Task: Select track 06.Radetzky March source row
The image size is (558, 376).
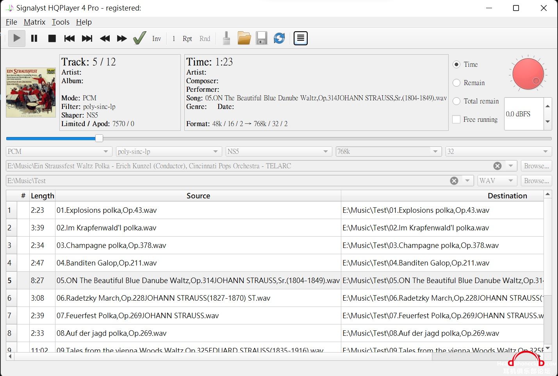Action: (198, 298)
